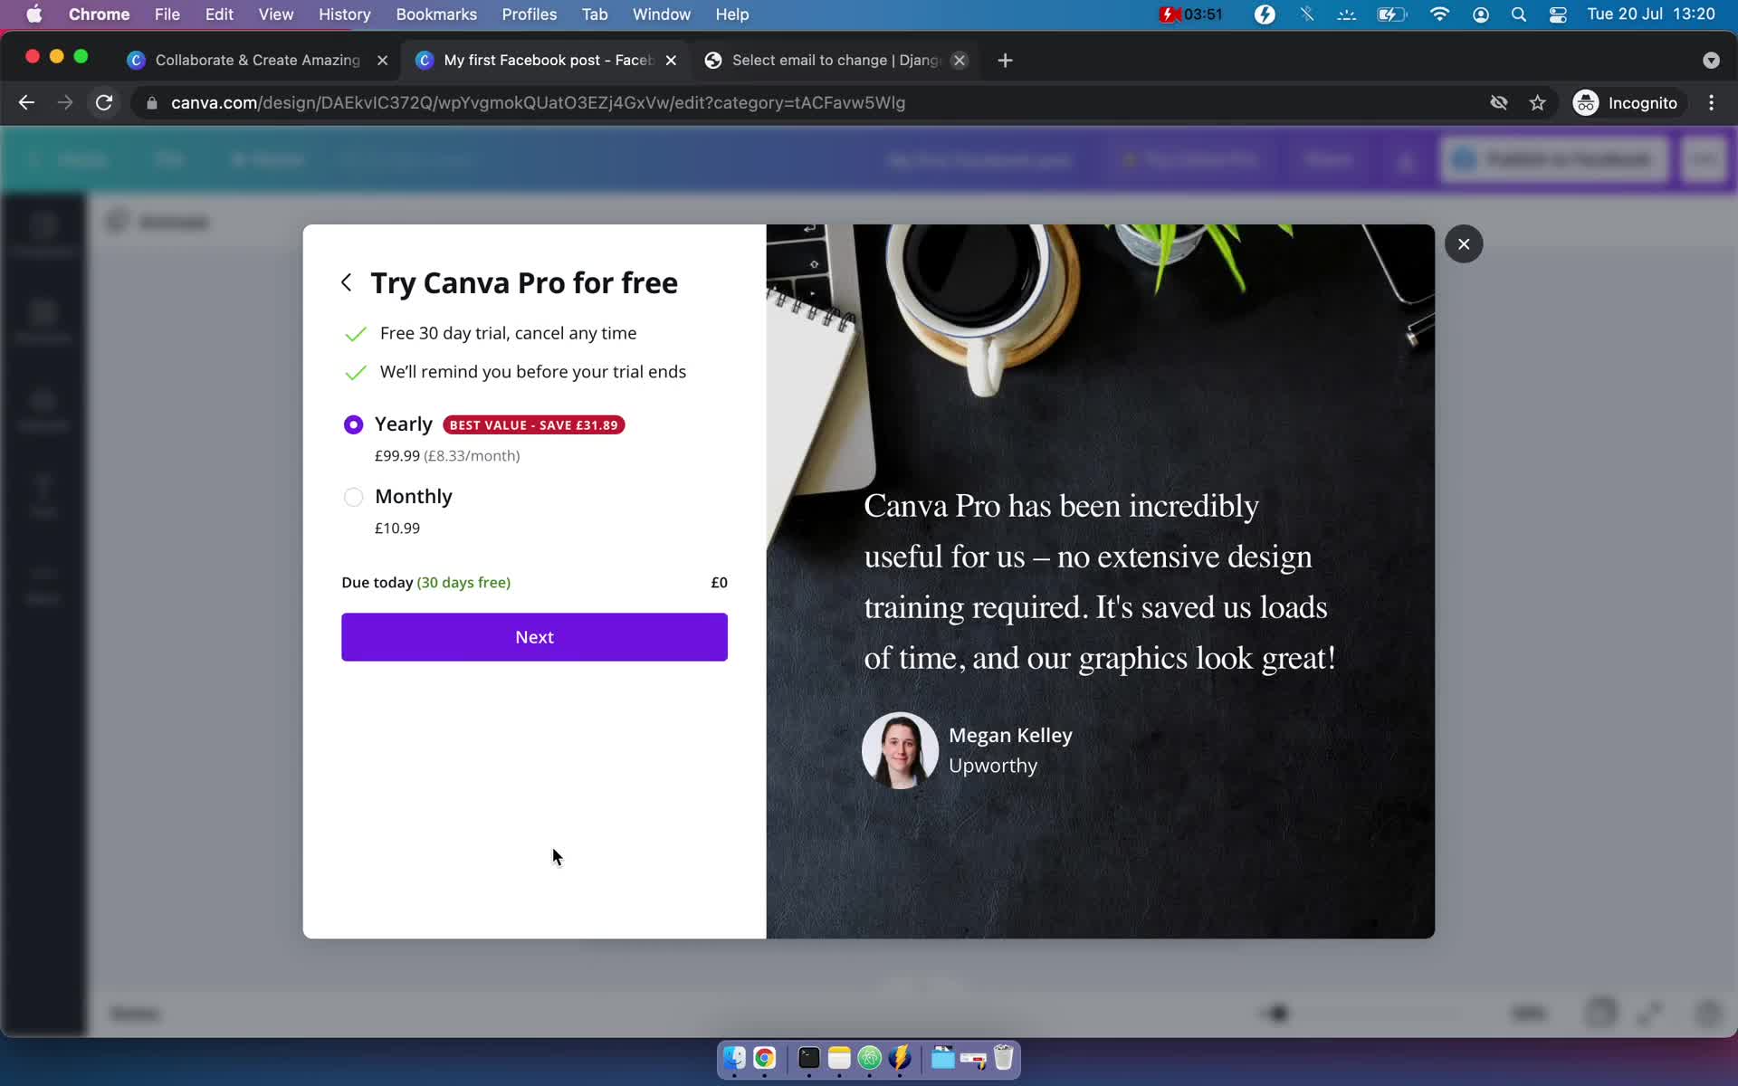Open the History menu
The width and height of the screenshot is (1738, 1086).
point(344,14)
